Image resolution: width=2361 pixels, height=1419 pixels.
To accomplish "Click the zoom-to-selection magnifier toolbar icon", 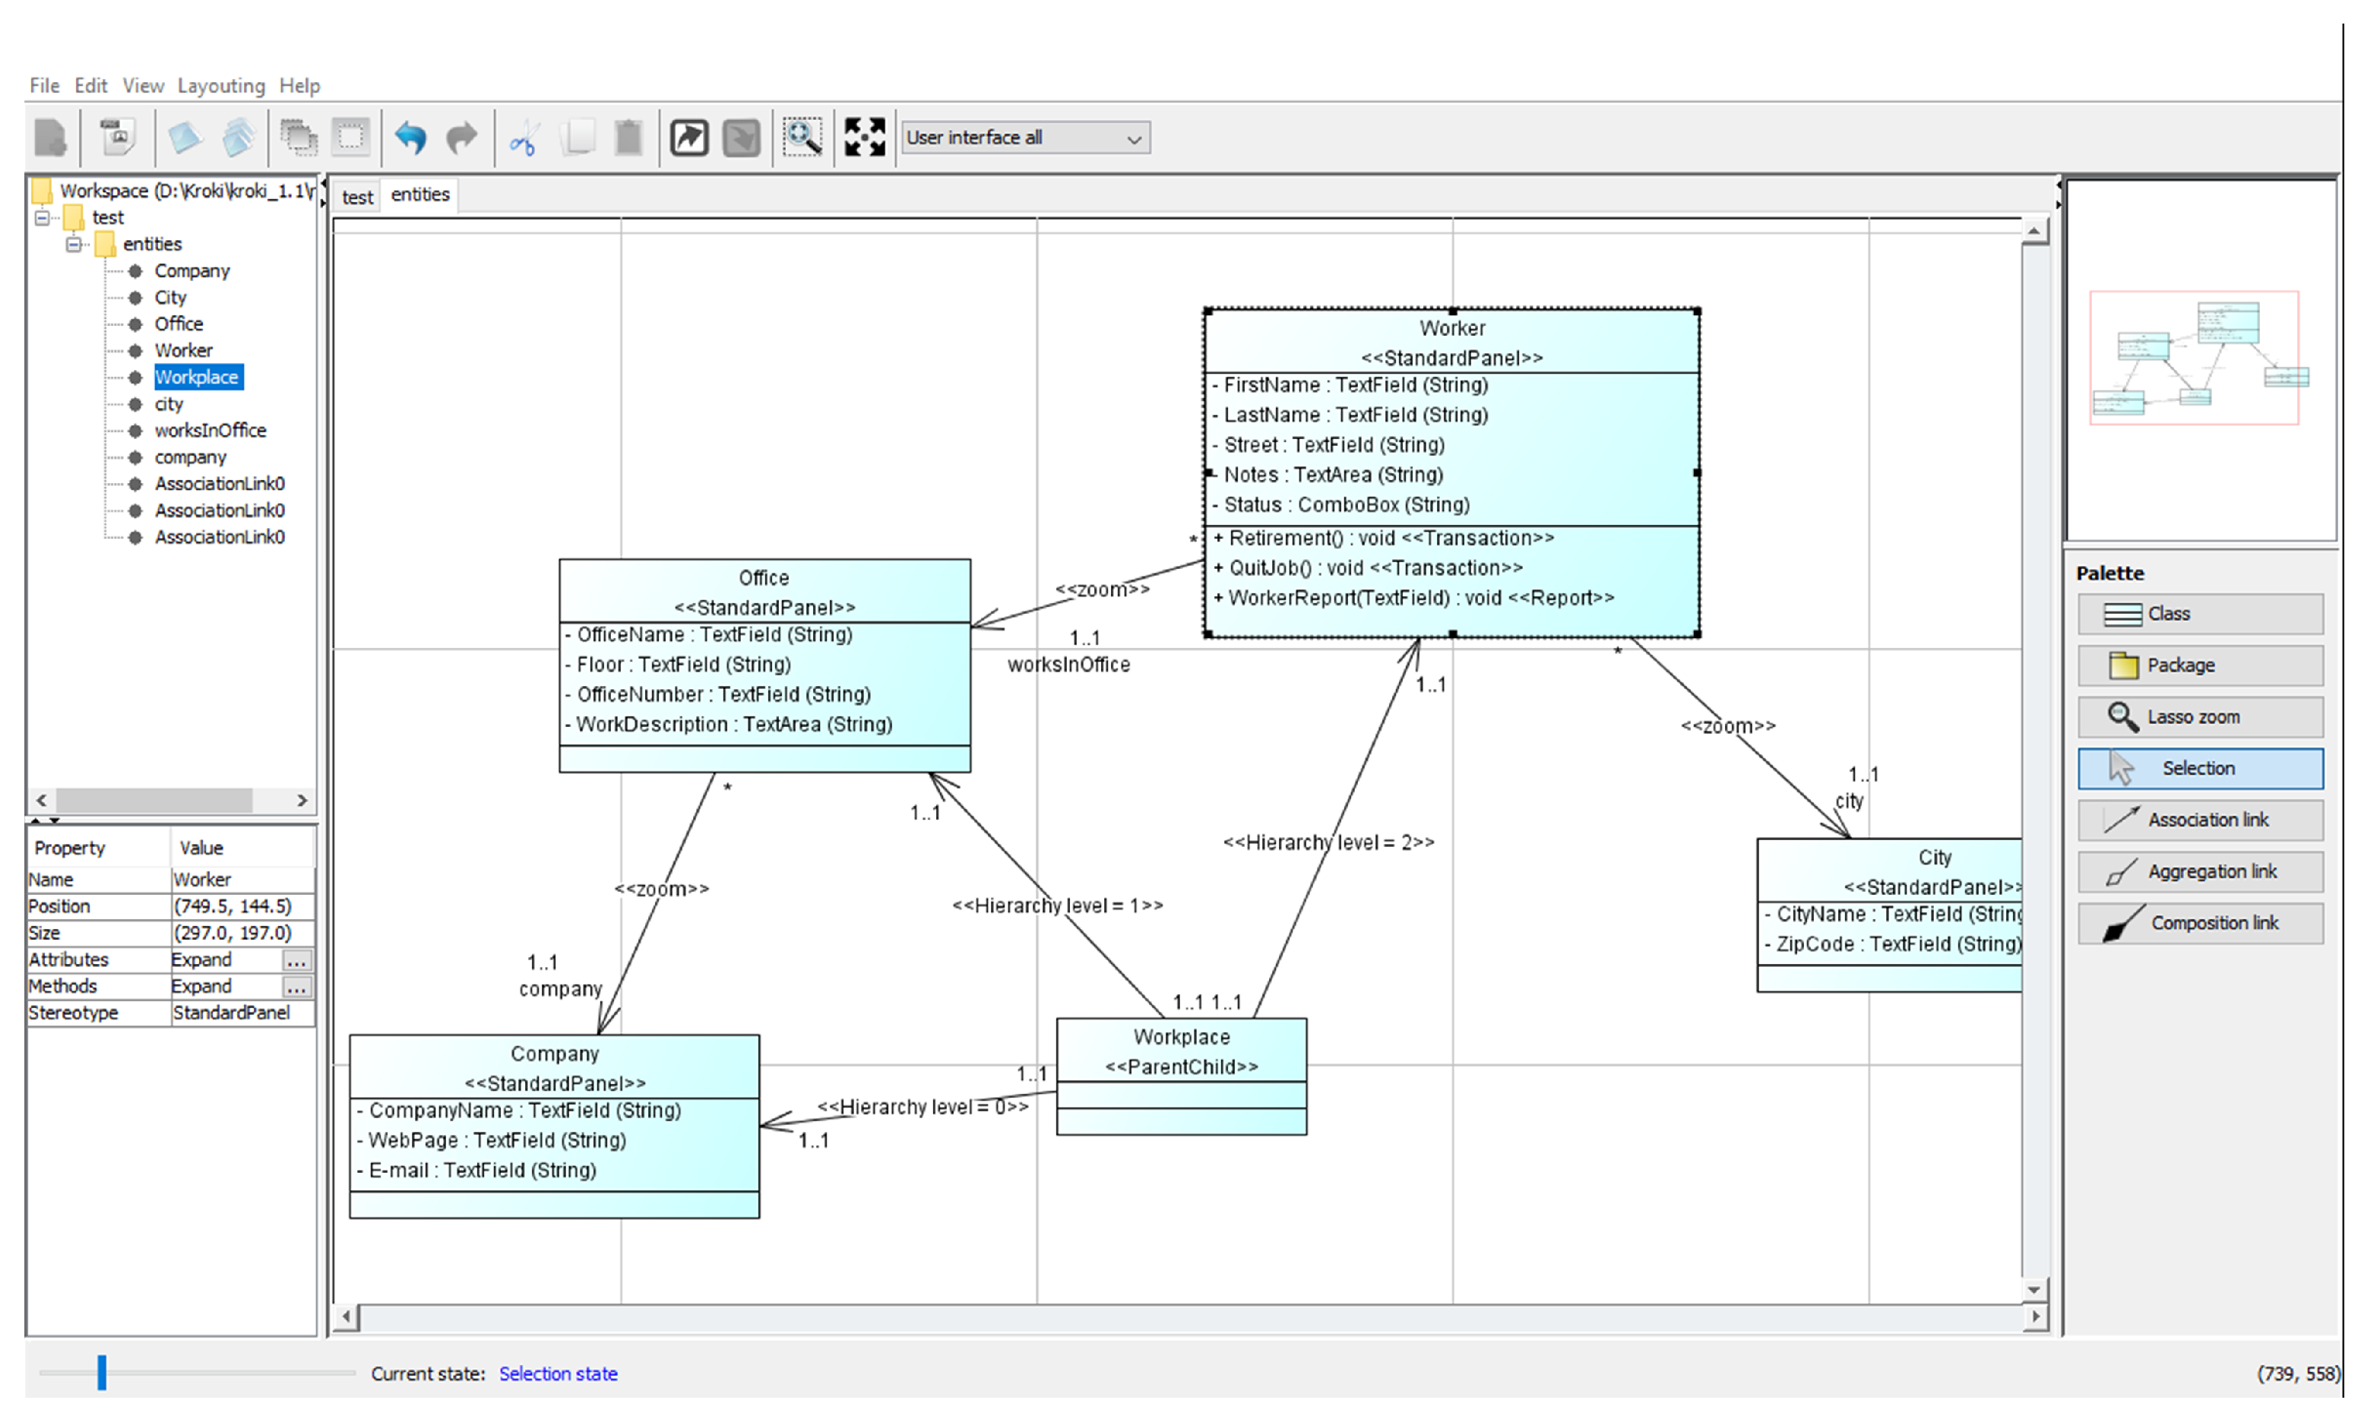I will pos(802,137).
